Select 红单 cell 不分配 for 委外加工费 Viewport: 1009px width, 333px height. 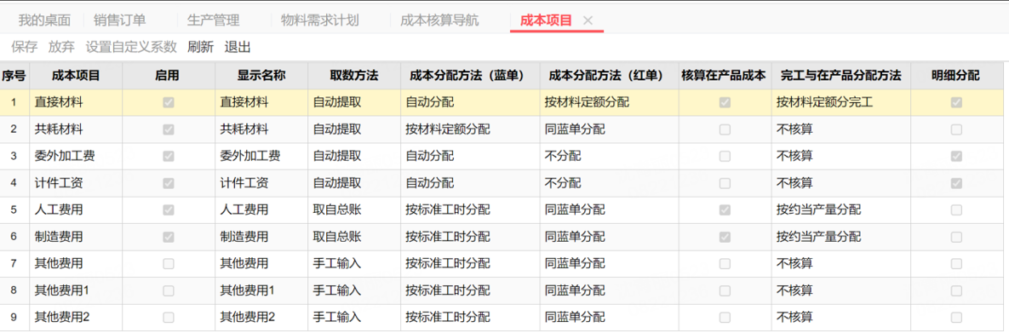coord(609,156)
